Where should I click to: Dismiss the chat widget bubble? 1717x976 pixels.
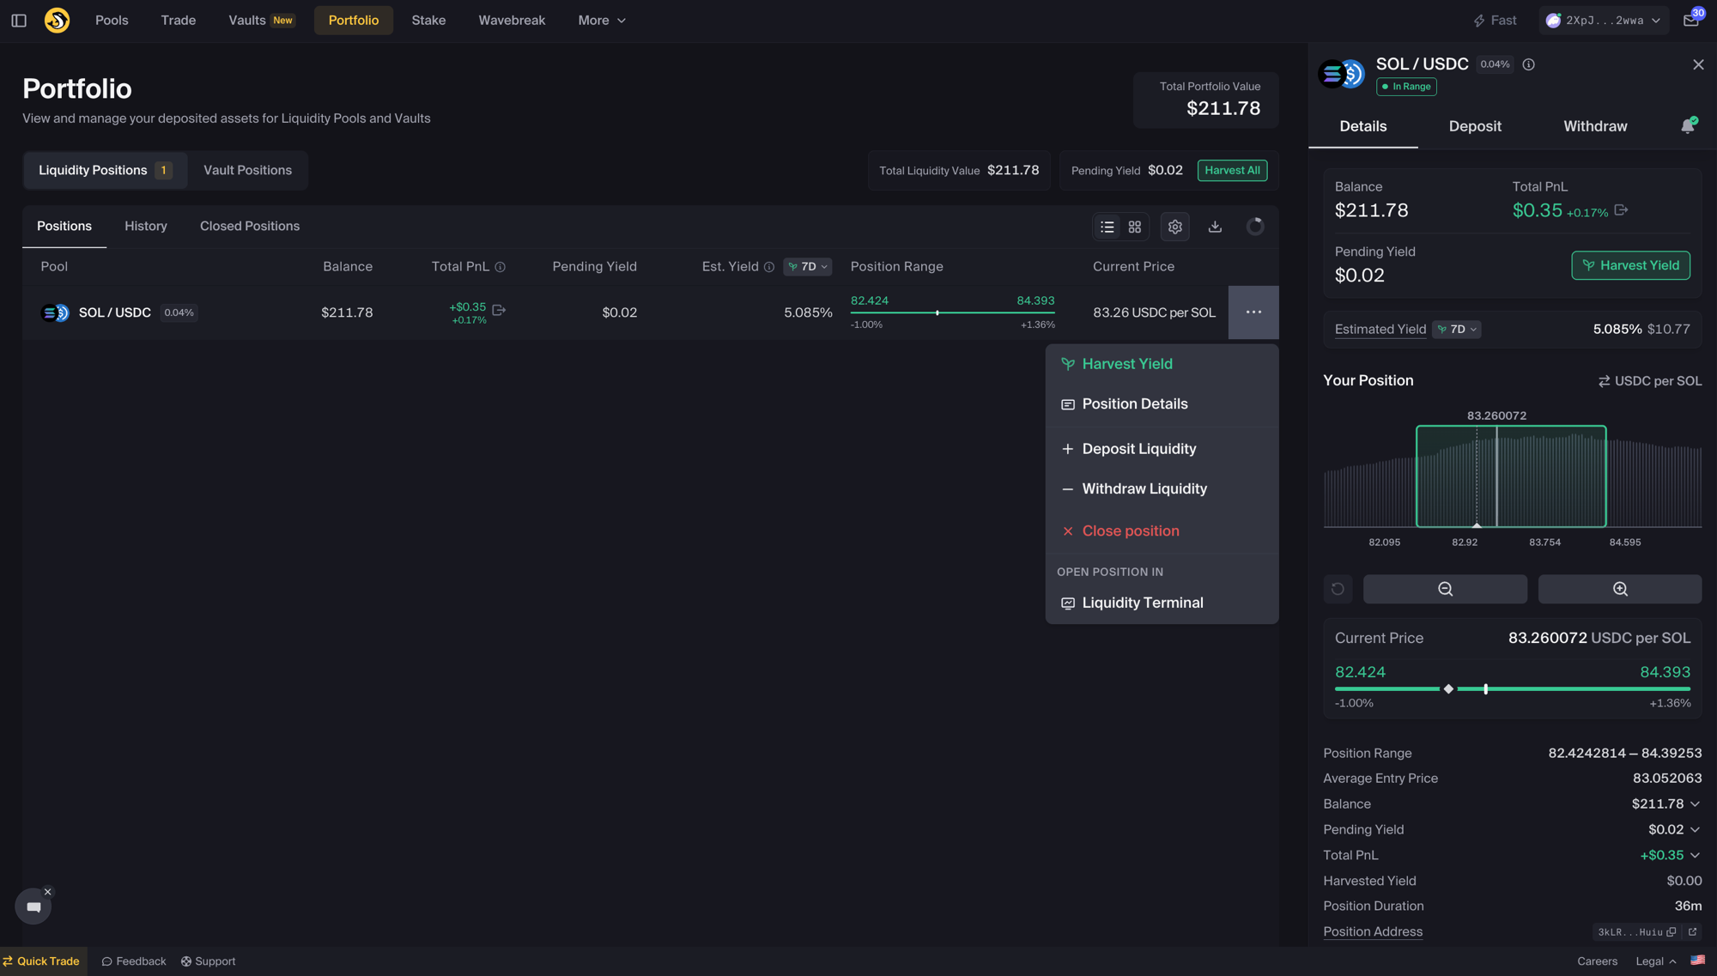pyautogui.click(x=48, y=892)
